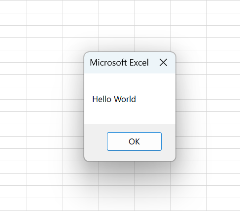240x211 pixels.
Task: Select the leftmost column cell level with OK button
Action: (13, 142)
